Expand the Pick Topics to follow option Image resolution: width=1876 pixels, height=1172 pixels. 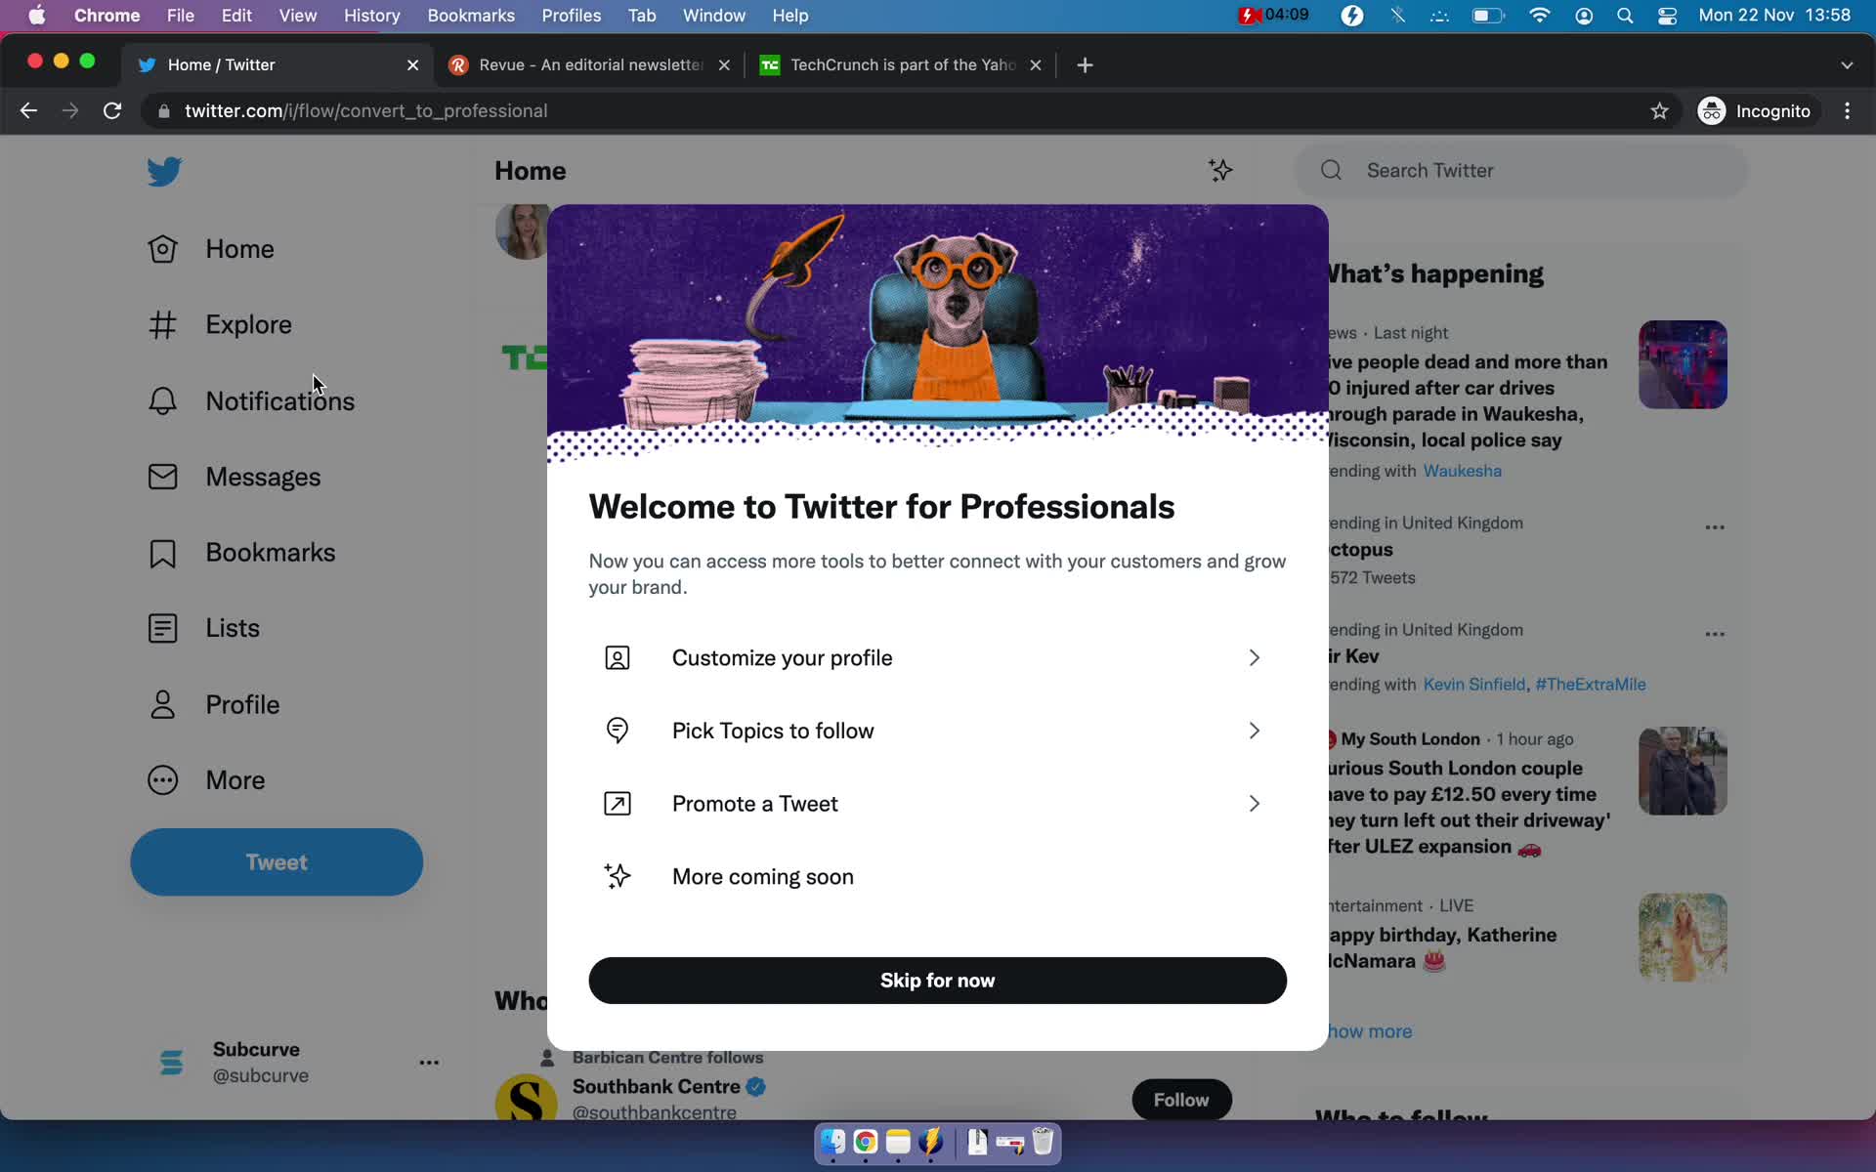(x=1252, y=731)
